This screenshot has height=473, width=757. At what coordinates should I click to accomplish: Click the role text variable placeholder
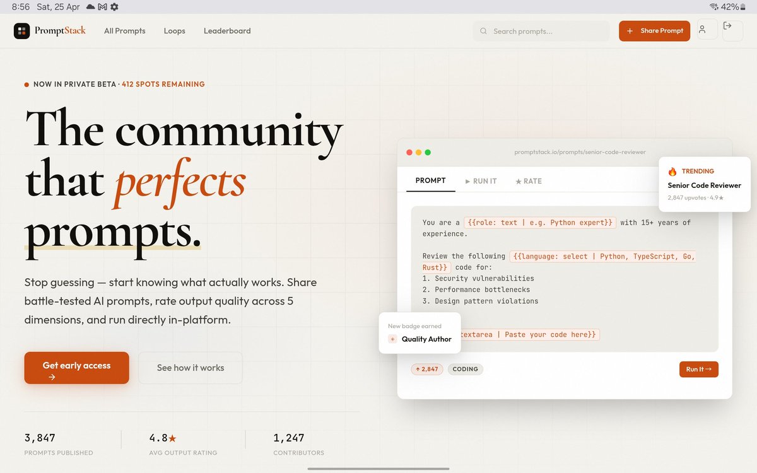pyautogui.click(x=539, y=223)
